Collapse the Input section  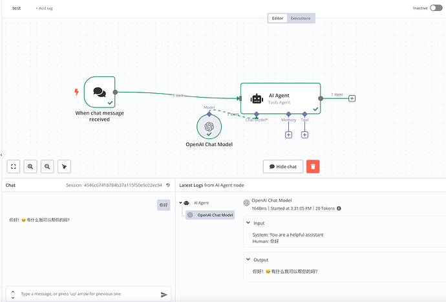coord(248,223)
